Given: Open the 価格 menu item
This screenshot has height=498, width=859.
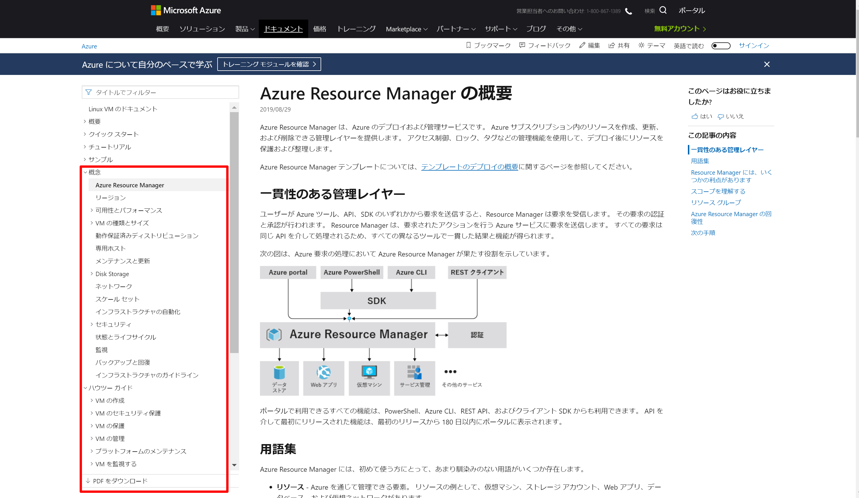Looking at the screenshot, I should tap(319, 29).
